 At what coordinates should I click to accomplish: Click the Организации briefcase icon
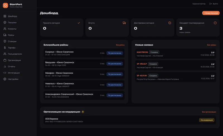pyautogui.click(x=5, y=60)
